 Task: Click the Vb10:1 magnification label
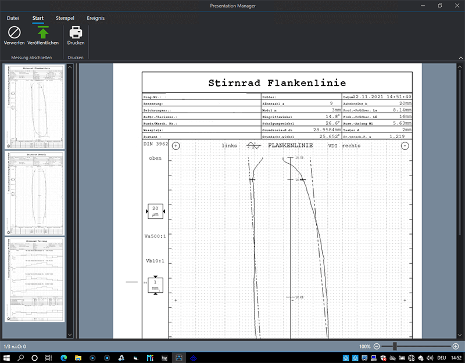pos(155,261)
